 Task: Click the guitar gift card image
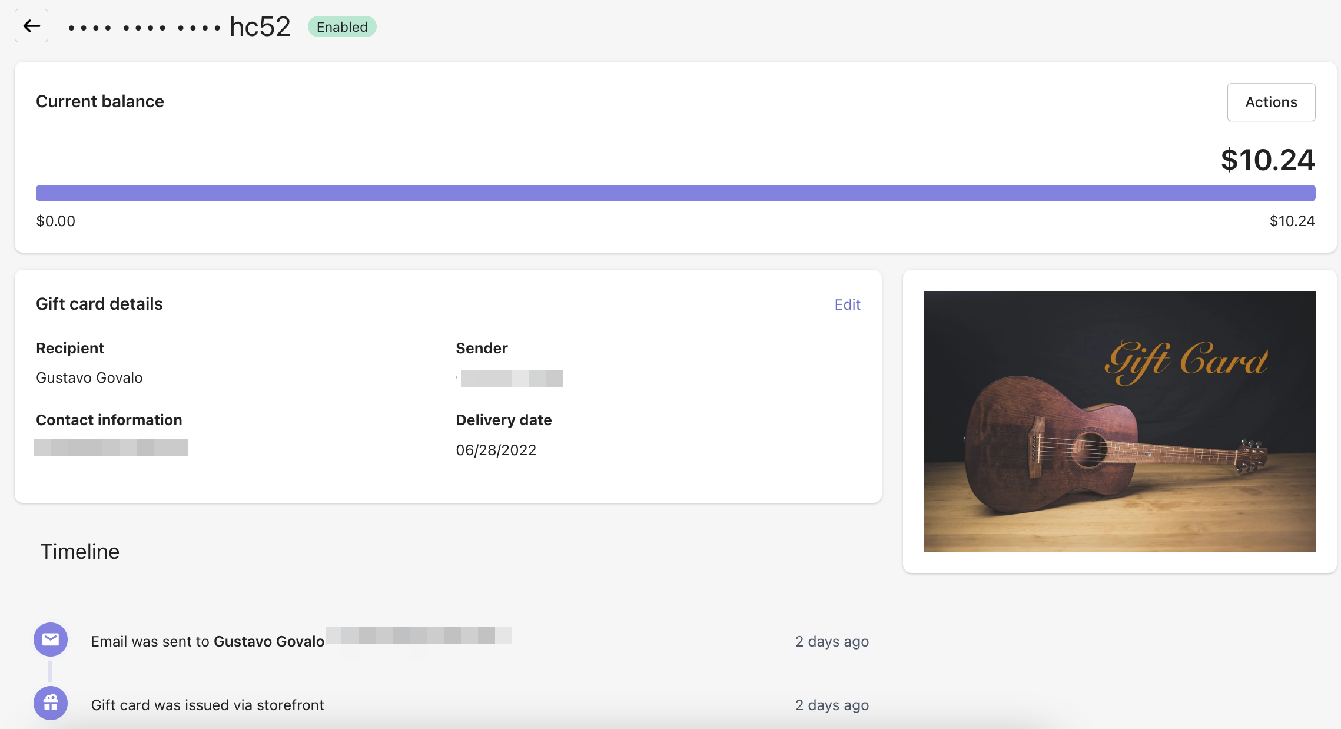tap(1119, 421)
